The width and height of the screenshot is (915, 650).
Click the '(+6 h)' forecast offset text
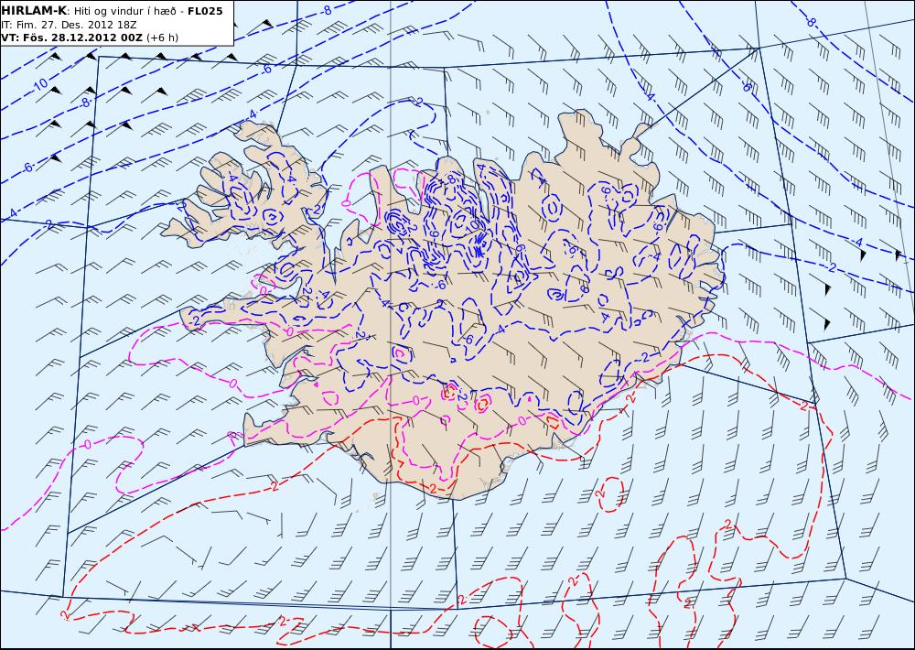pos(162,38)
